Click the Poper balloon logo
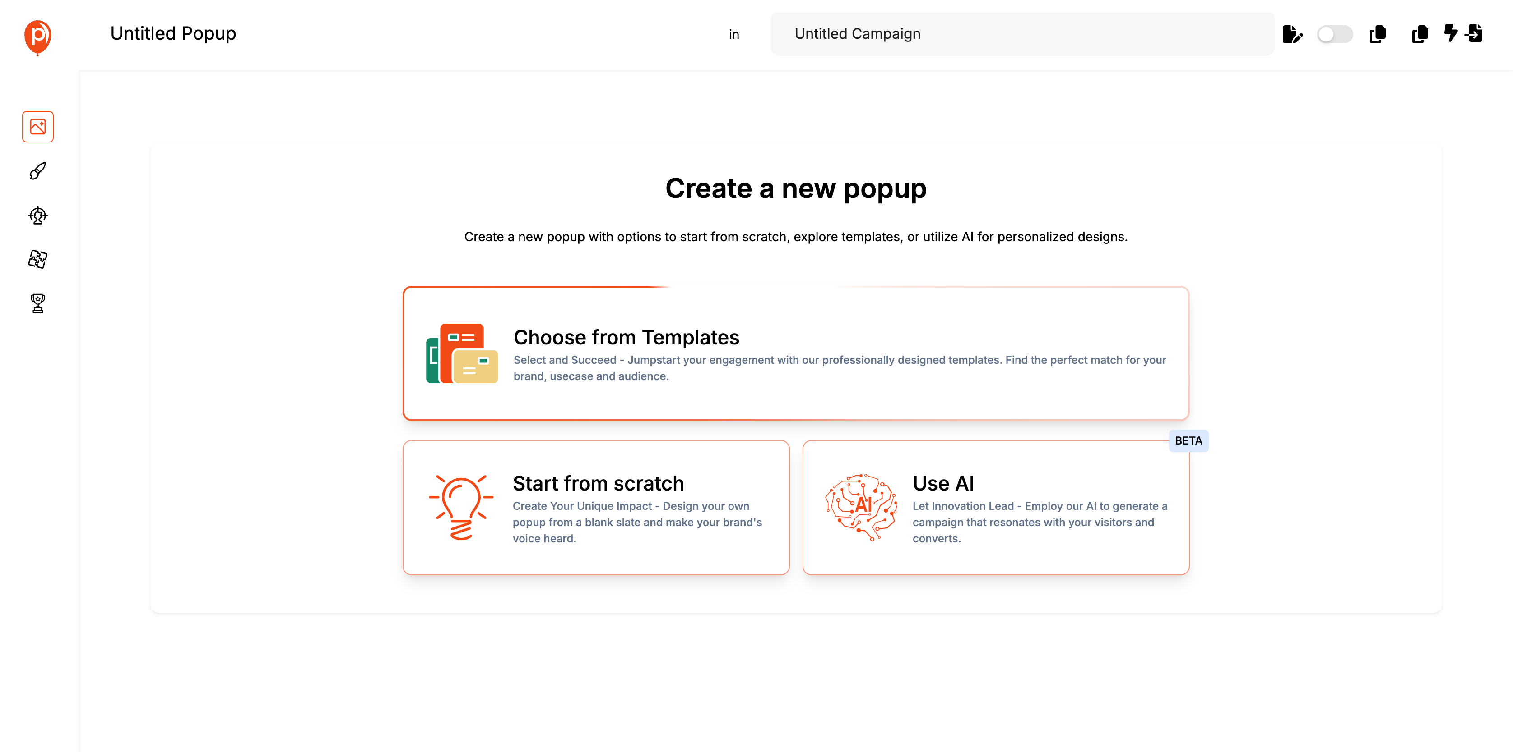 (37, 37)
